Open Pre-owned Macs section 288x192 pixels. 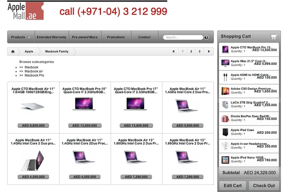click(x=85, y=37)
